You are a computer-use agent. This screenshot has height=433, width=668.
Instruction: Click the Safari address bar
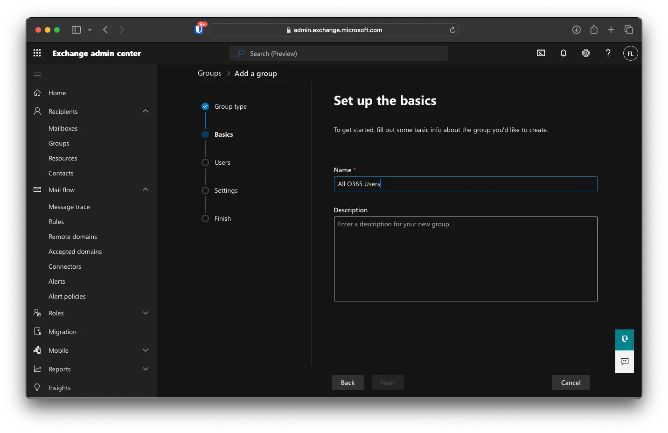tap(334, 30)
